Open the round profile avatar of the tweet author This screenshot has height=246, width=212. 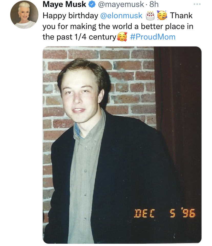click(24, 15)
